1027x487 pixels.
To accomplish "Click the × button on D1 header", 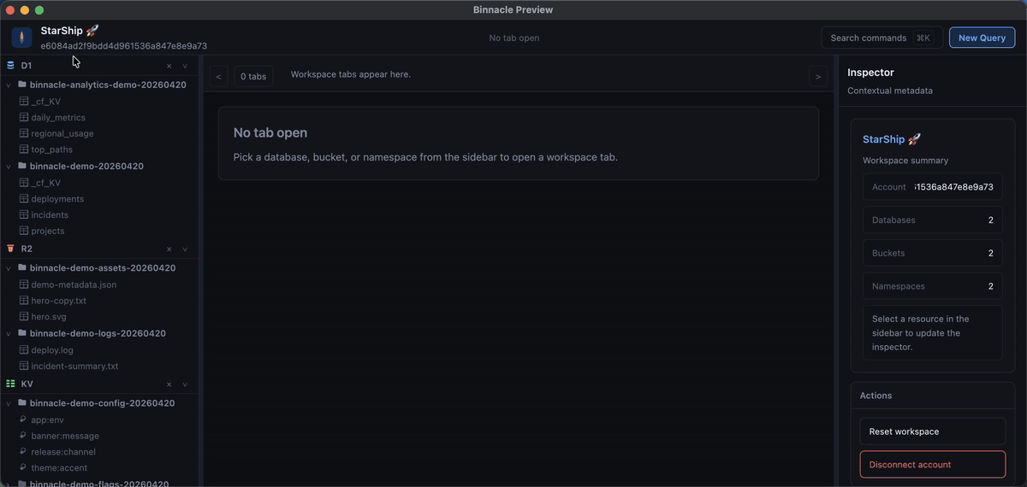I will pyautogui.click(x=169, y=66).
